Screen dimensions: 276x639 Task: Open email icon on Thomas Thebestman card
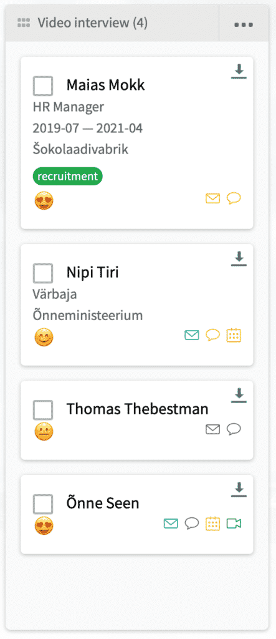pos(212,429)
